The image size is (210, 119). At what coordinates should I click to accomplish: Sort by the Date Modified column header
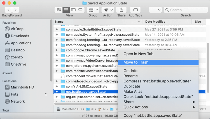click(x=155, y=22)
